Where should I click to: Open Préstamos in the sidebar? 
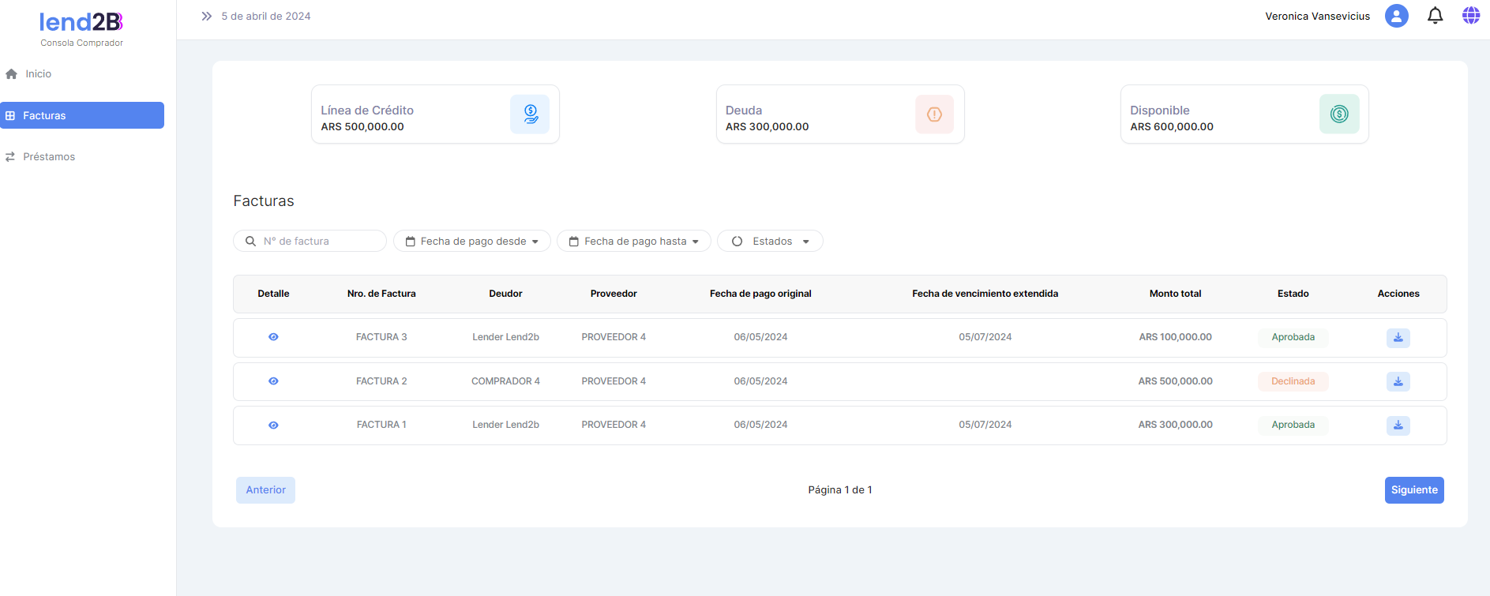(x=49, y=157)
